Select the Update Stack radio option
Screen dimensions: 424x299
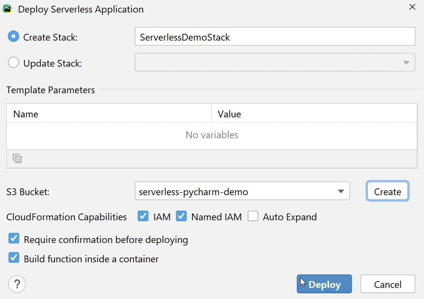tap(14, 63)
